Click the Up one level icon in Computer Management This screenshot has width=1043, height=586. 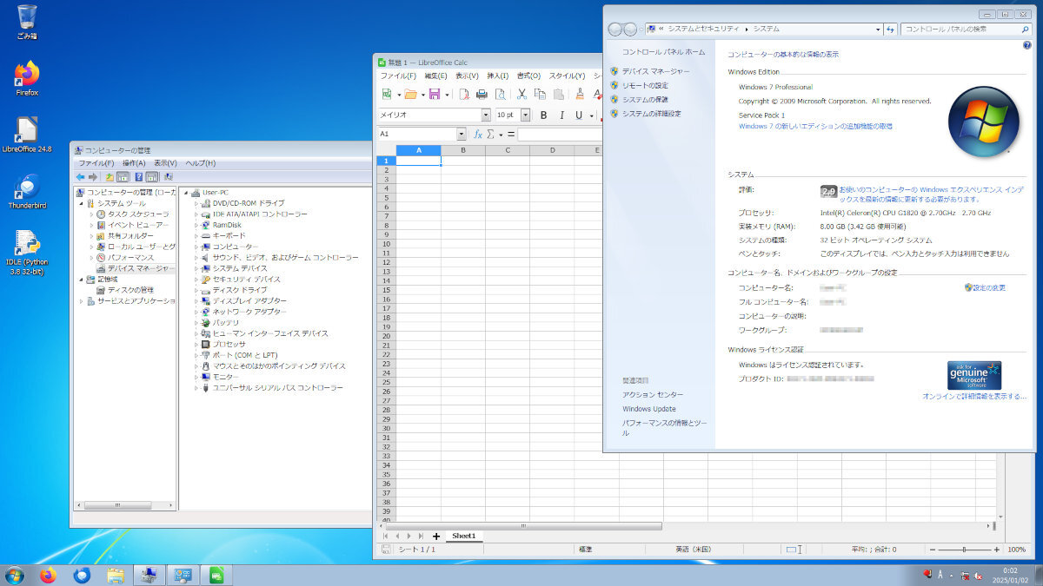[110, 177]
